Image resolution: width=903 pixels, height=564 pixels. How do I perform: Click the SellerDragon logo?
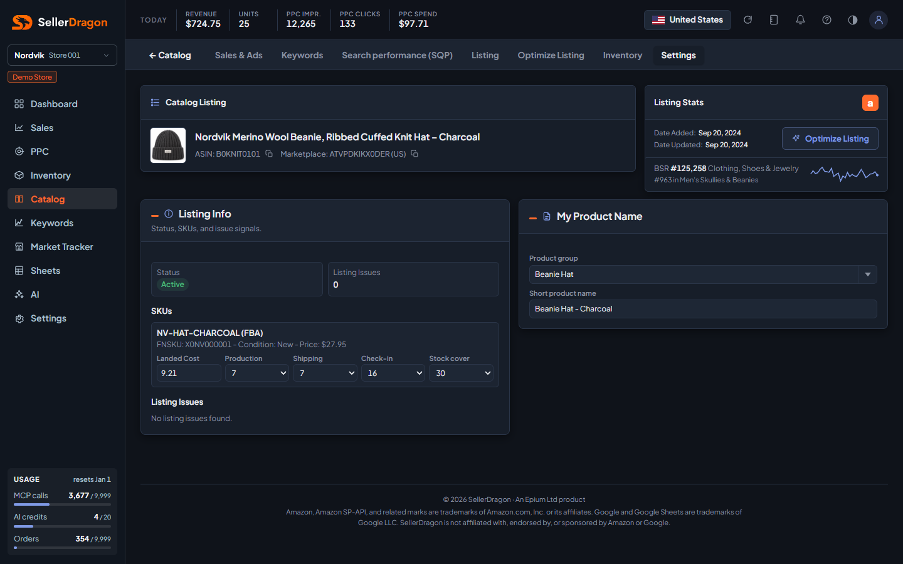(60, 23)
